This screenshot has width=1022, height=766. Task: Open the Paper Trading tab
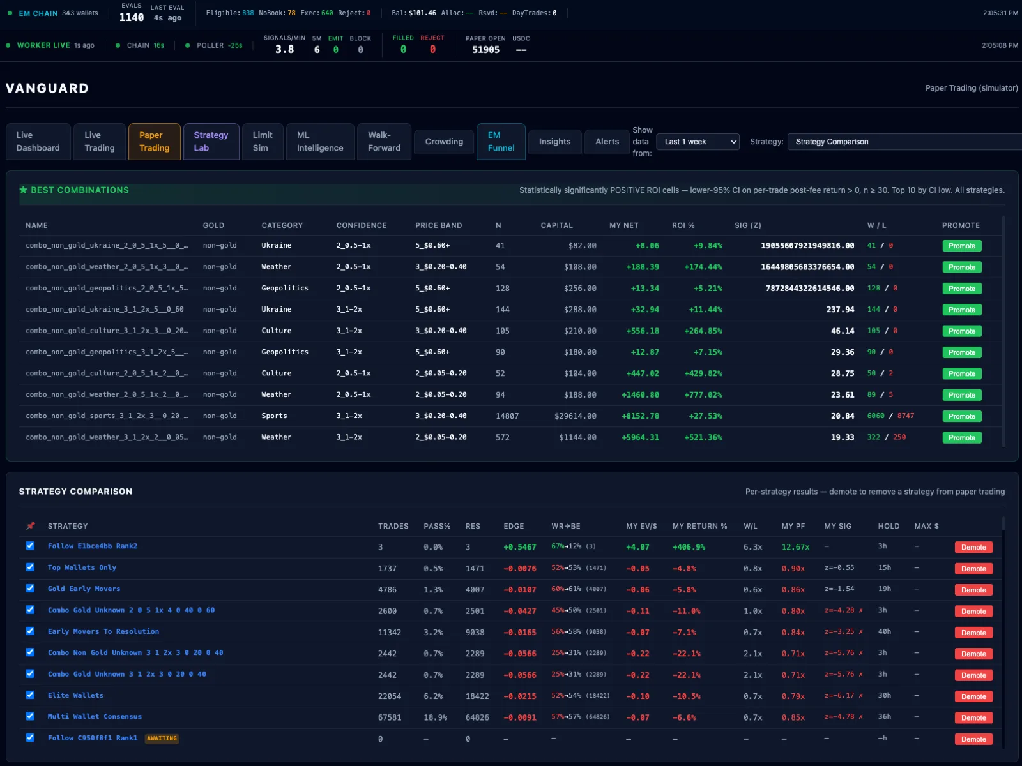[155, 142]
